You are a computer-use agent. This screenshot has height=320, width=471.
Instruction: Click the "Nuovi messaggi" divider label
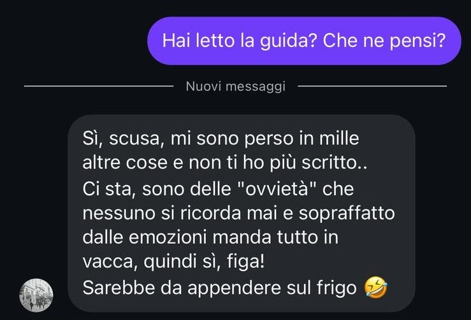click(x=236, y=87)
